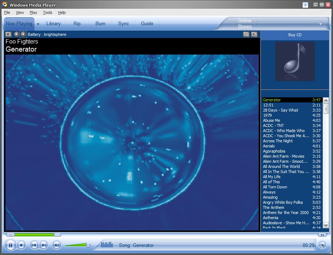Image resolution: width=333 pixels, height=255 pixels.
Task: Mute the sound with speaker icon
Action: pos(56,245)
